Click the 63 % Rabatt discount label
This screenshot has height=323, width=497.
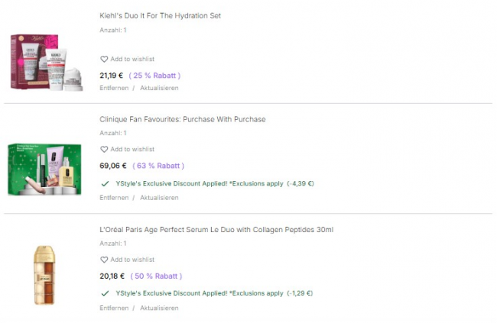(x=158, y=166)
